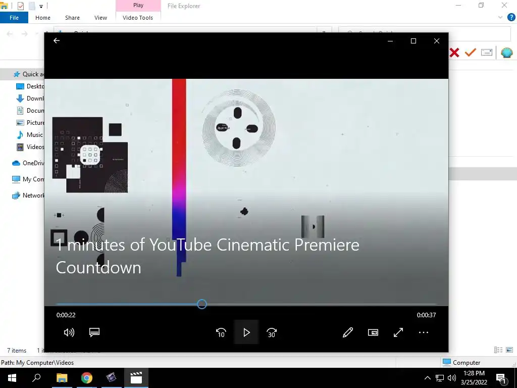Expand the ribbon with the chevron
The height and width of the screenshot is (388, 517).
pyautogui.click(x=500, y=18)
